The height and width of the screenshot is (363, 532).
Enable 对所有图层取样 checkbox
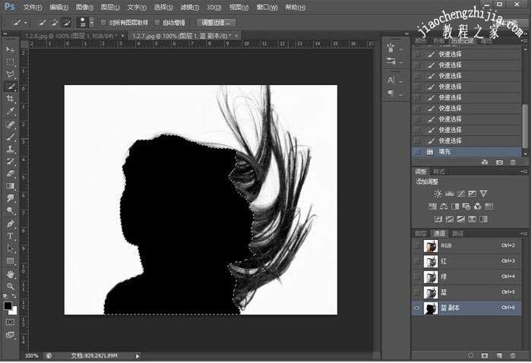pyautogui.click(x=104, y=23)
